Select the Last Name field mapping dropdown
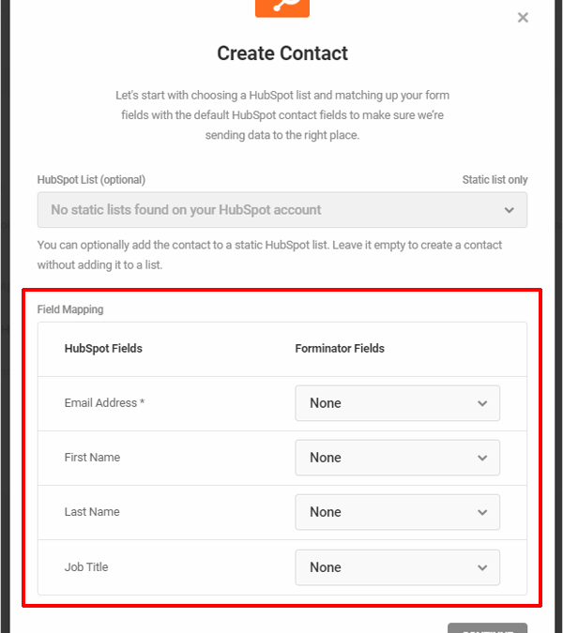 (398, 512)
